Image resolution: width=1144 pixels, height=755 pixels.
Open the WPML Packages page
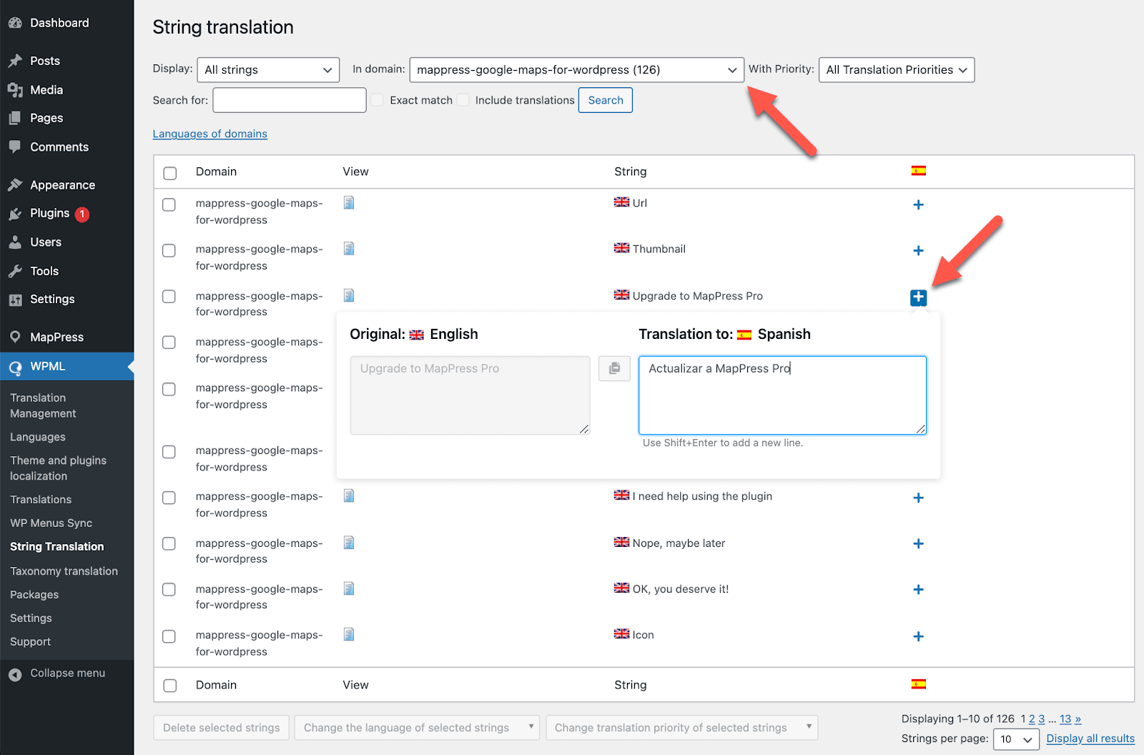(34, 594)
